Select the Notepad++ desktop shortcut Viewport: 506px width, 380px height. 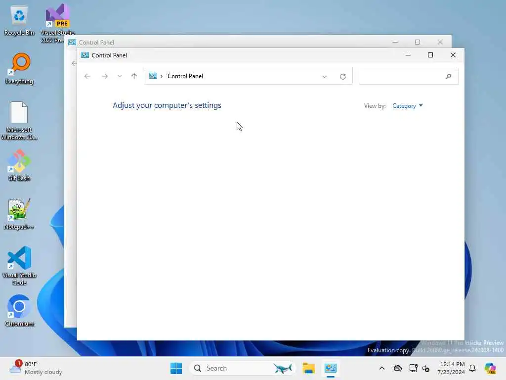point(19,214)
